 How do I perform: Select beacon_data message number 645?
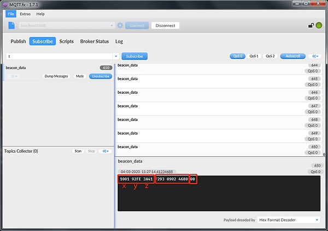click(x=219, y=82)
